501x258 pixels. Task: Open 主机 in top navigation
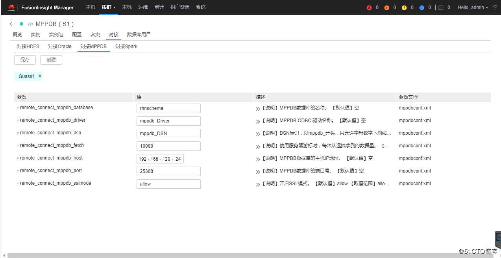click(127, 7)
